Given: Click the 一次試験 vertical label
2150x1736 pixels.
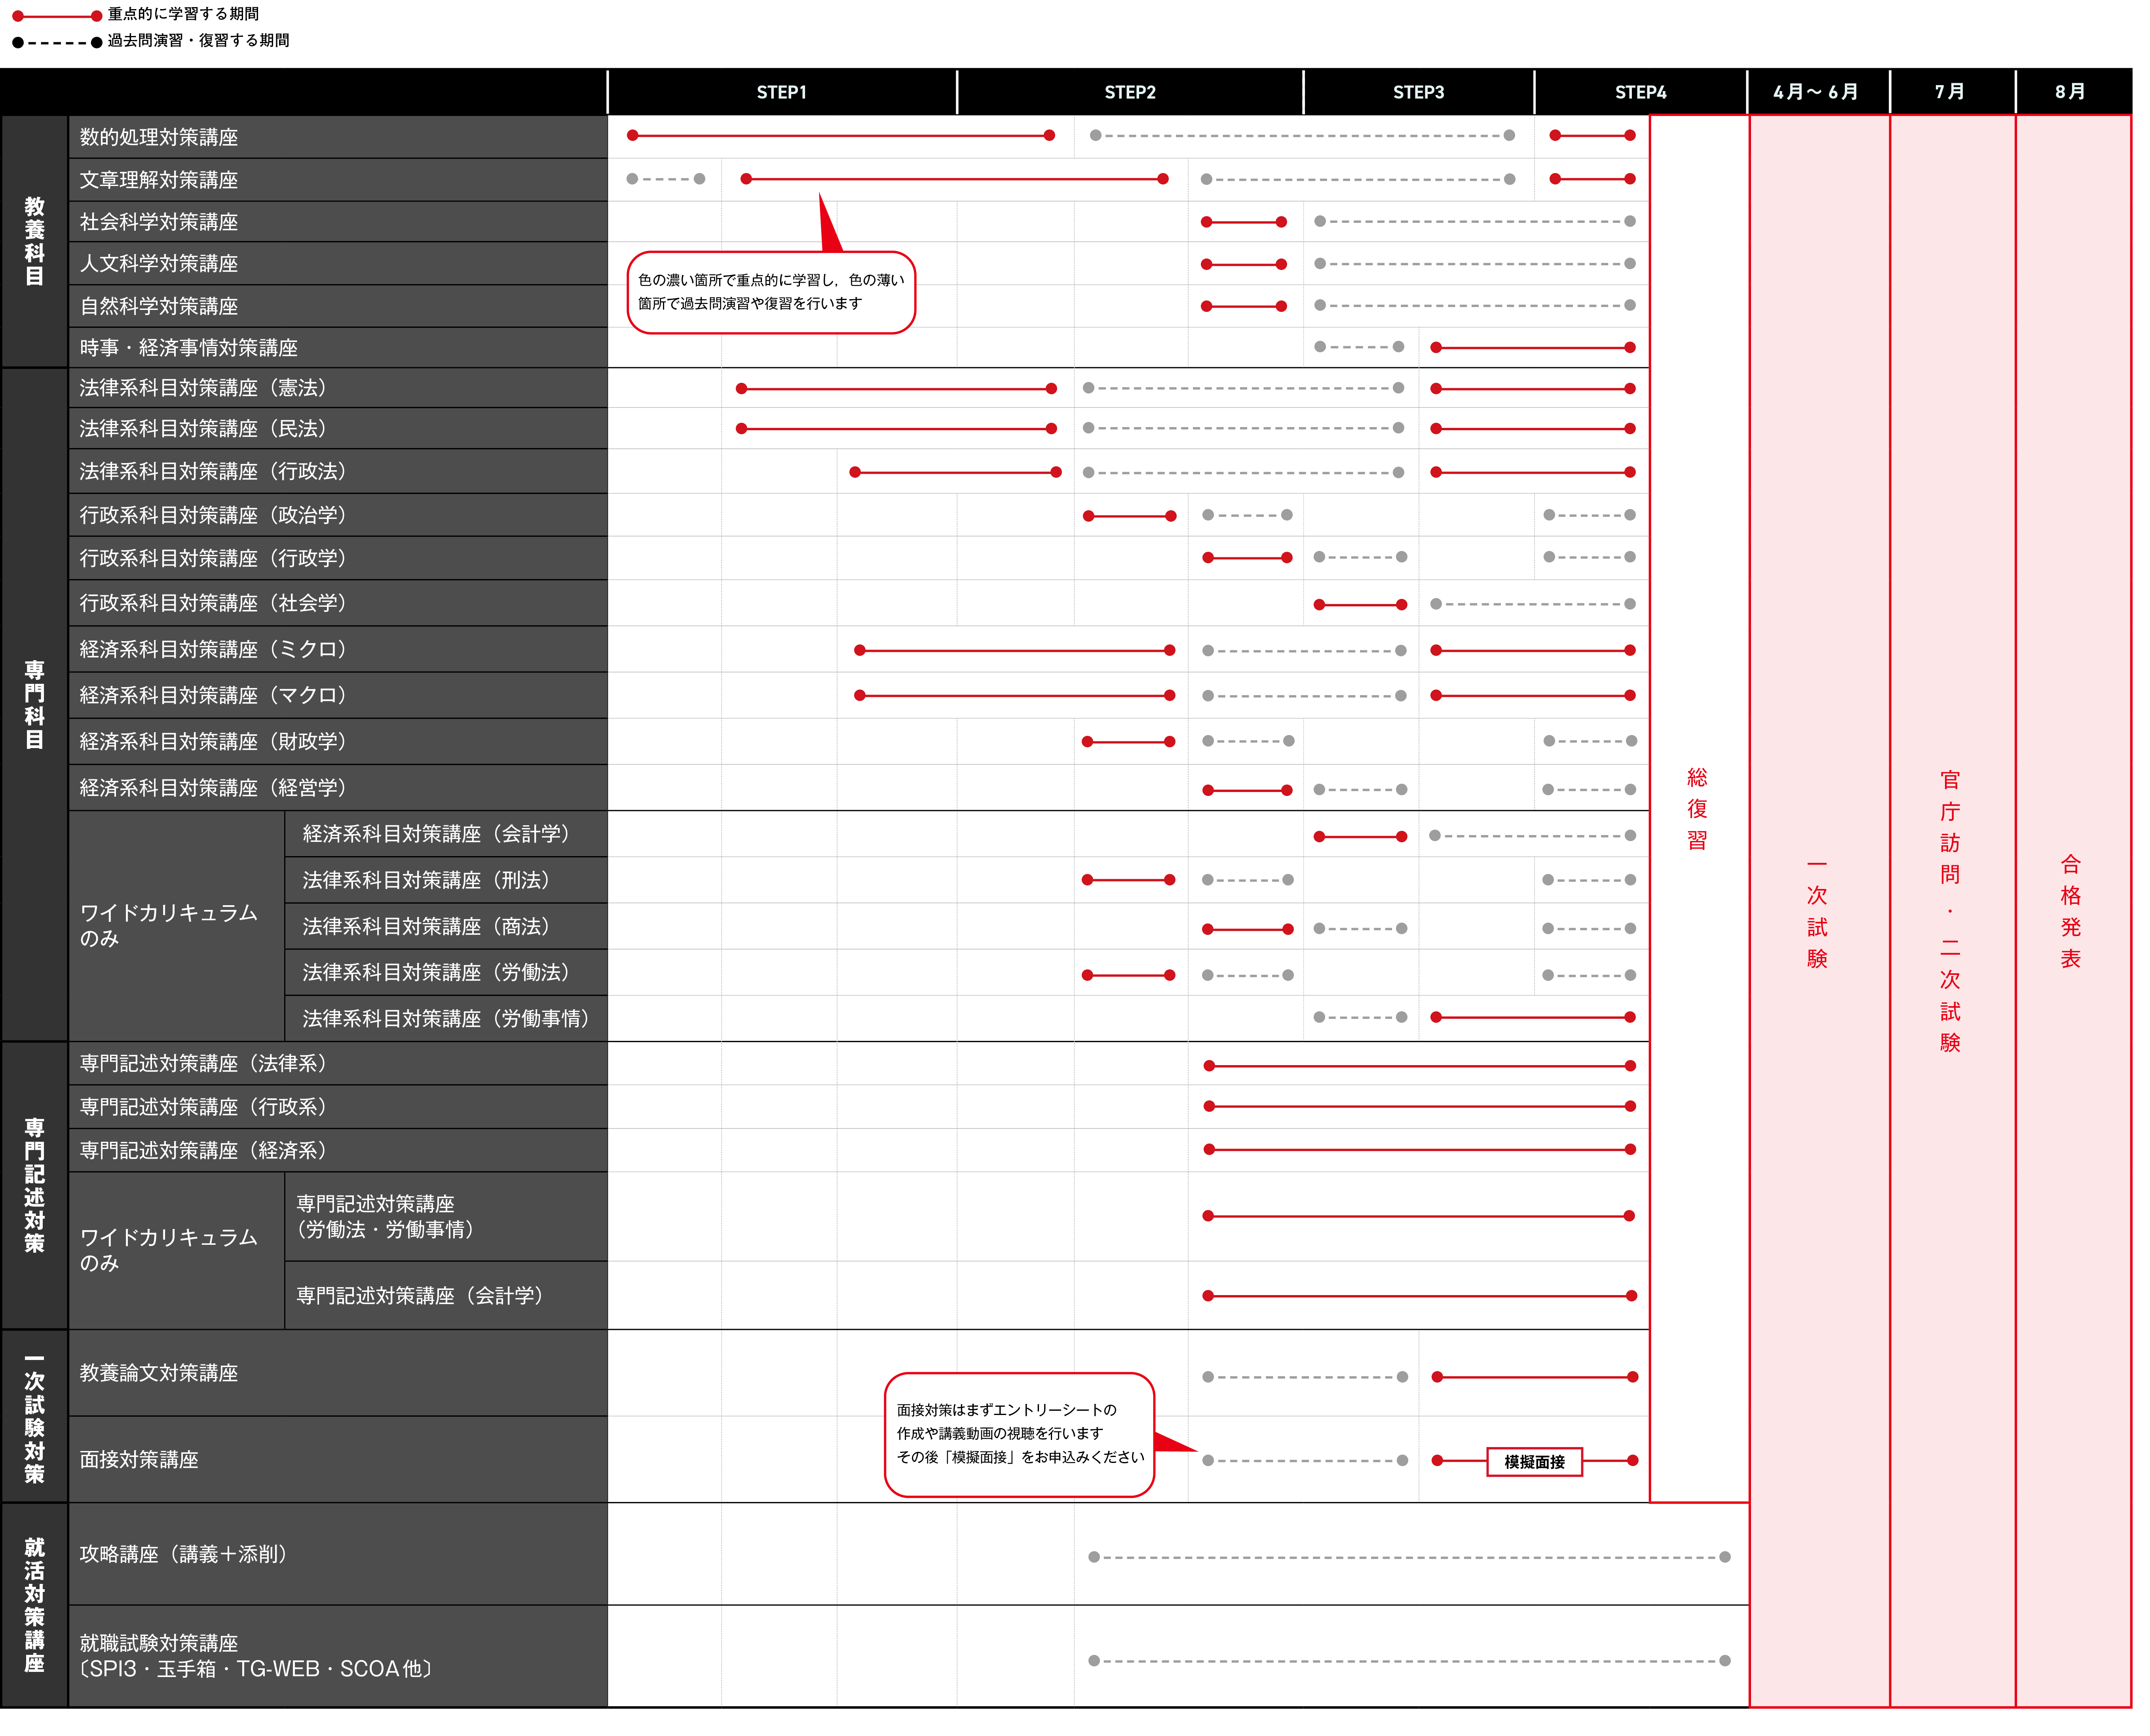Looking at the screenshot, I should [x=1817, y=911].
